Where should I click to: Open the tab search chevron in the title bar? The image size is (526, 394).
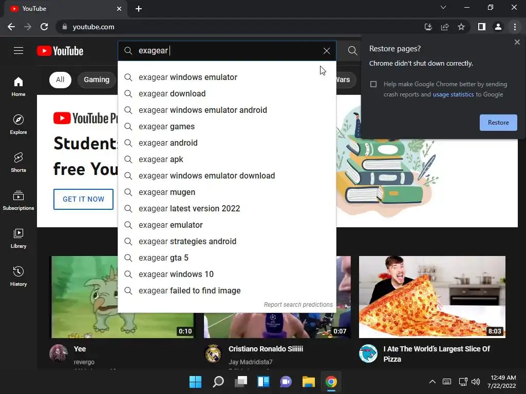point(443,7)
